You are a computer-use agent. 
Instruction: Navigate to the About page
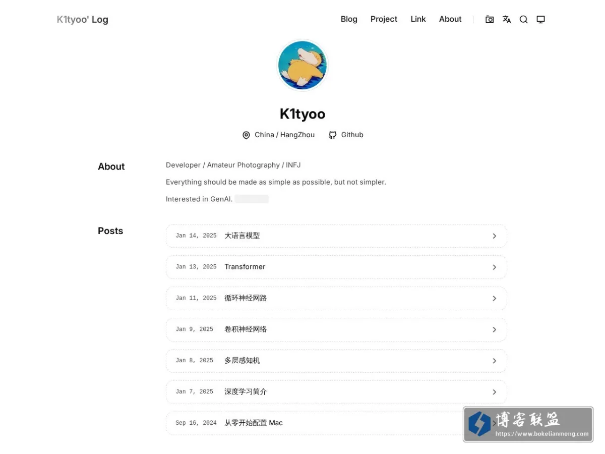[x=450, y=19]
